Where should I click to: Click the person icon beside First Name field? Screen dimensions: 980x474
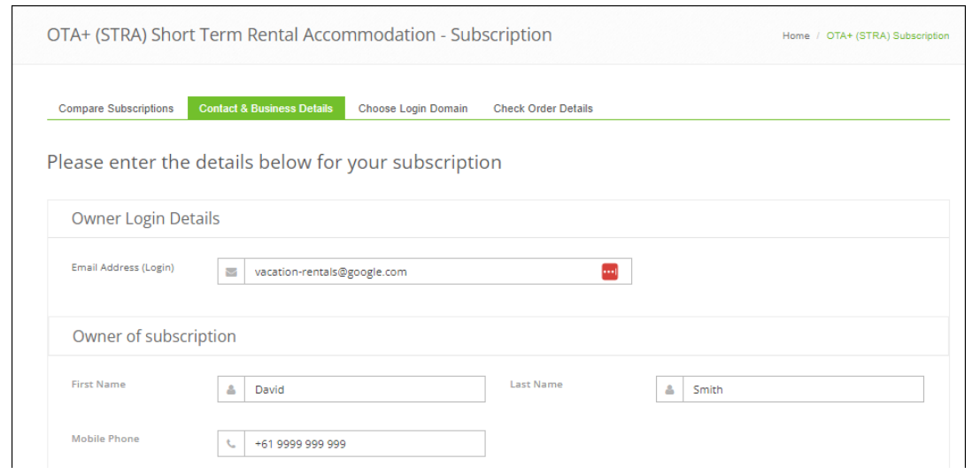pyautogui.click(x=231, y=390)
